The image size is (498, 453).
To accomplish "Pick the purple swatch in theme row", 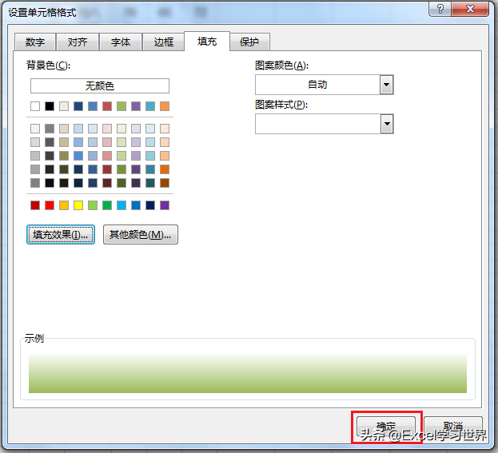I will pyautogui.click(x=136, y=106).
